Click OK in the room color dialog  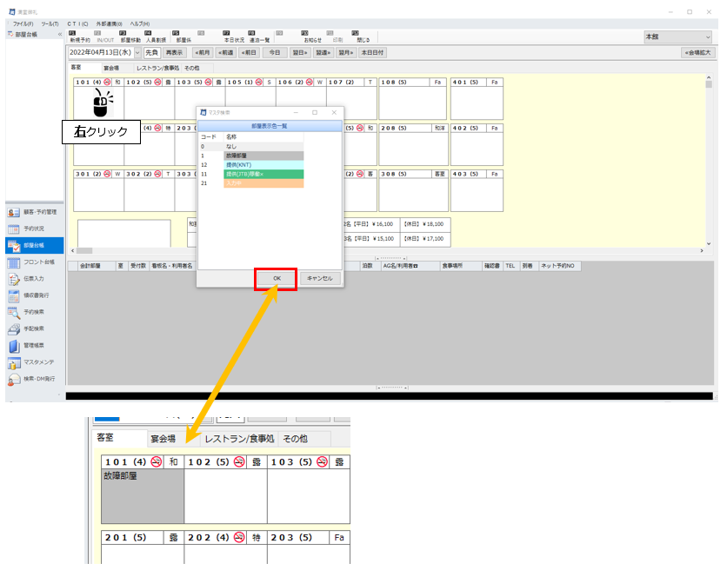pos(277,278)
